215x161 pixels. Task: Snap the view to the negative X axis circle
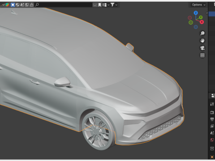(190, 18)
